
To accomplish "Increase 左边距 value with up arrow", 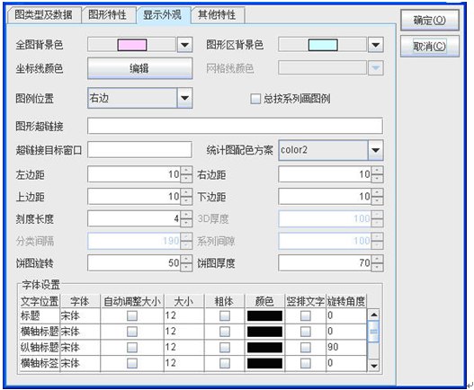I will pos(186,171).
